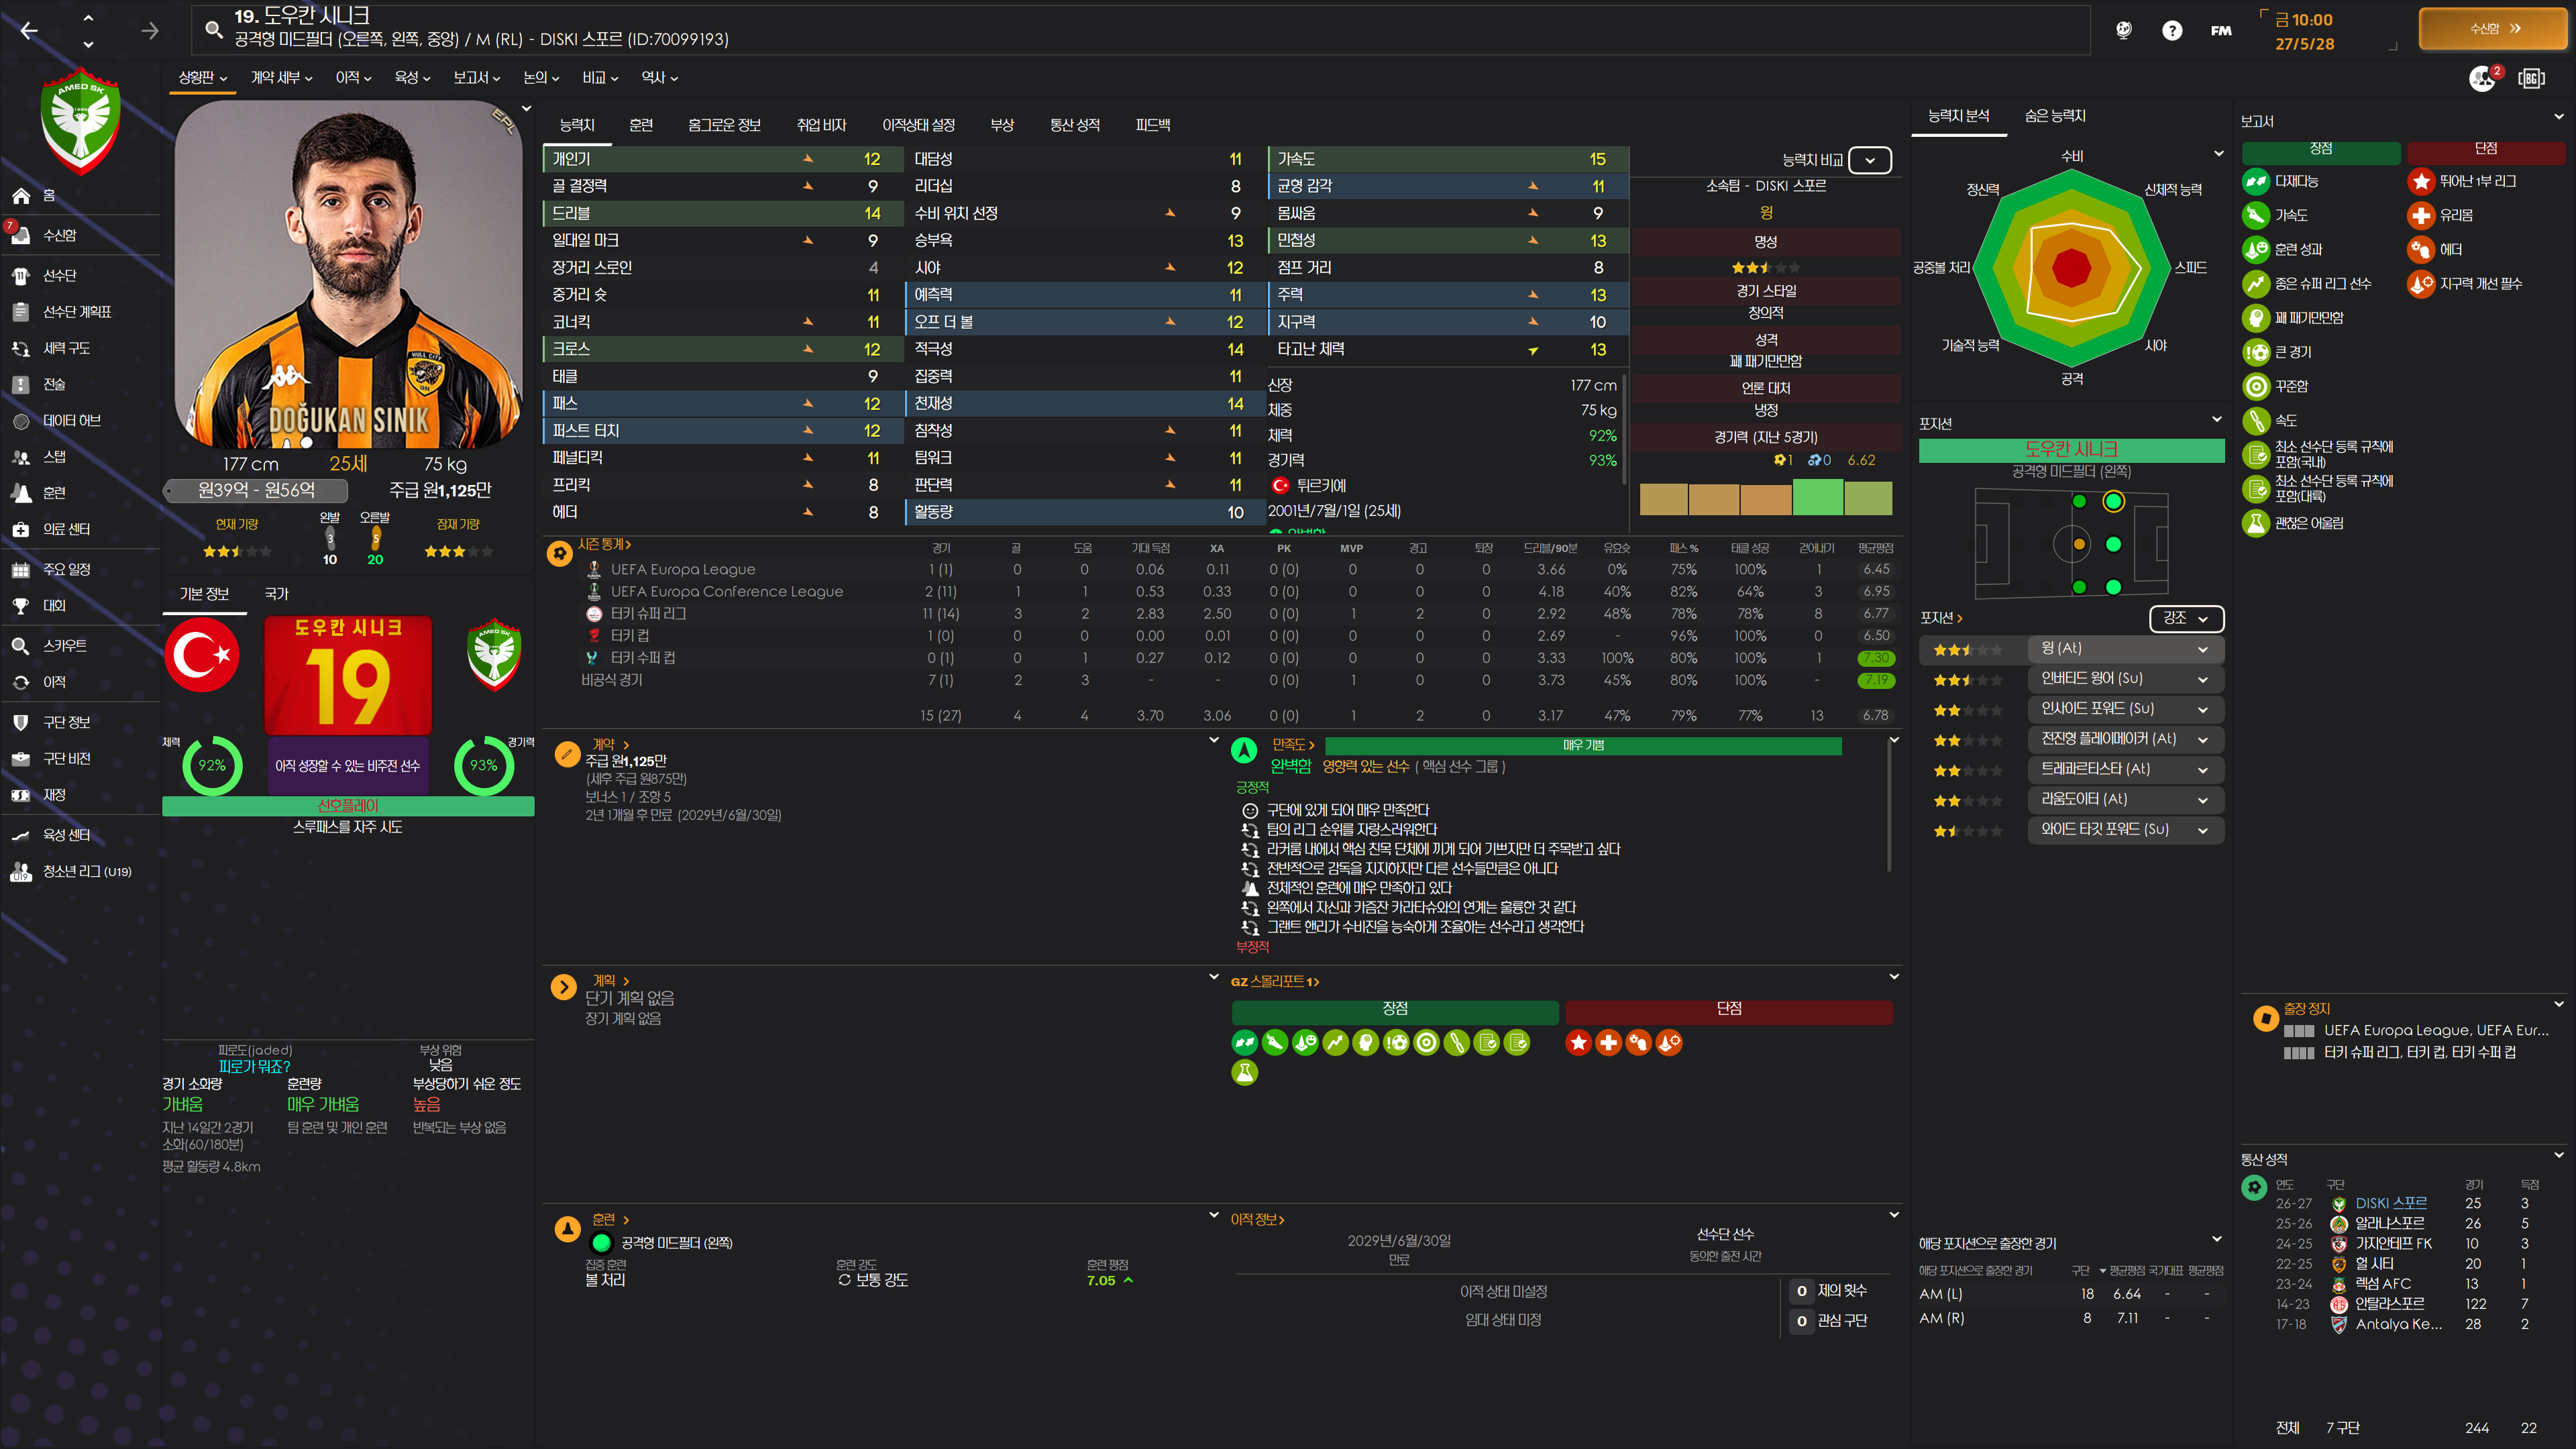Toggle green training position indicator 공격형 미드필더
Viewport: 2576px width, 1449px height.
click(601, 1243)
